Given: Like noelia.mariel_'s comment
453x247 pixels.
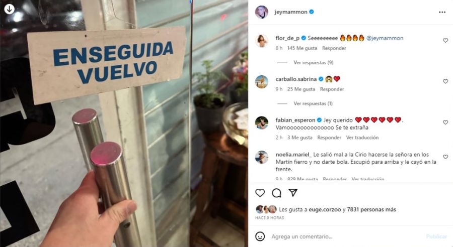Looking at the screenshot, I should [445, 157].
